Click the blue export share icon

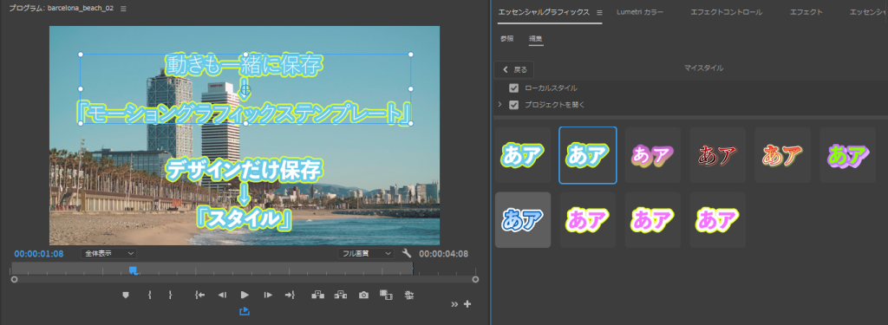245,311
